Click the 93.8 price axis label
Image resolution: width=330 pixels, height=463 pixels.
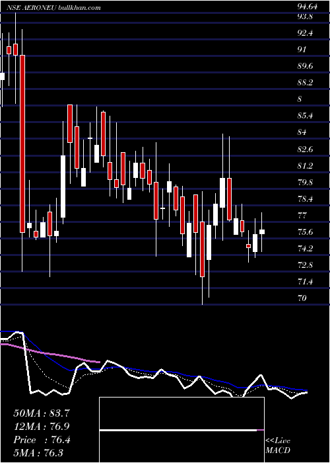305,17
